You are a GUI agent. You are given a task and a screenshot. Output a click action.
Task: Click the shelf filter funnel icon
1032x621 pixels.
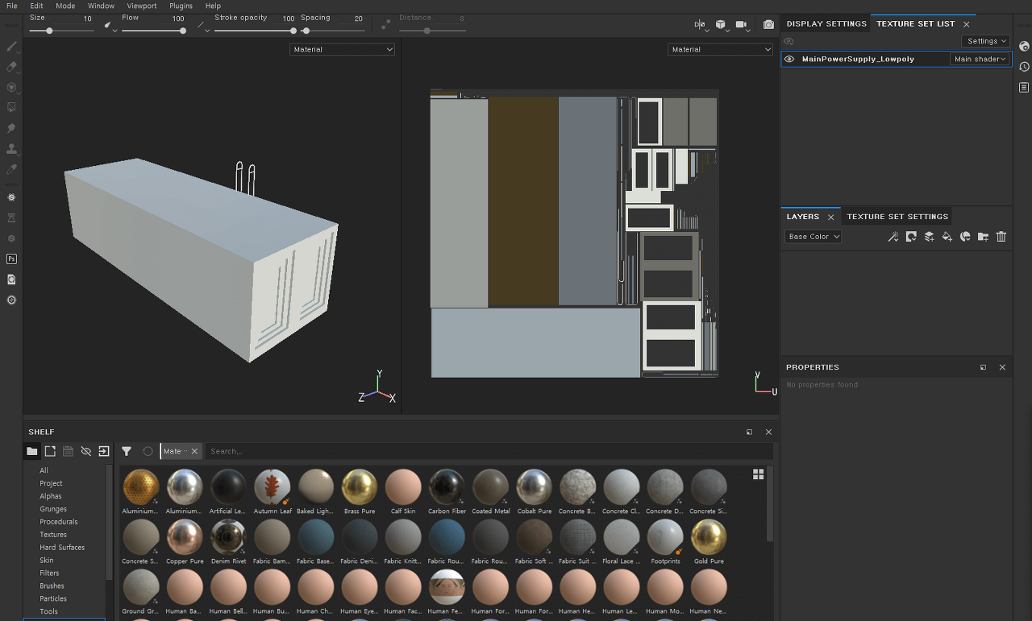point(127,452)
